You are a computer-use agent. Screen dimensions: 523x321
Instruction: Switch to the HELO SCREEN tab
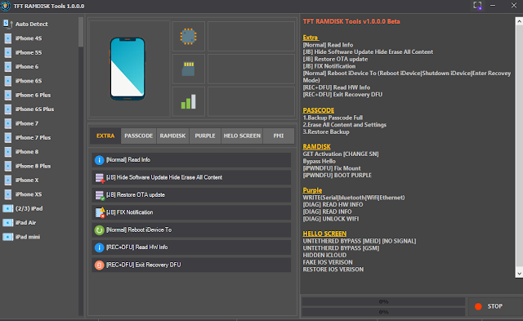pos(242,136)
